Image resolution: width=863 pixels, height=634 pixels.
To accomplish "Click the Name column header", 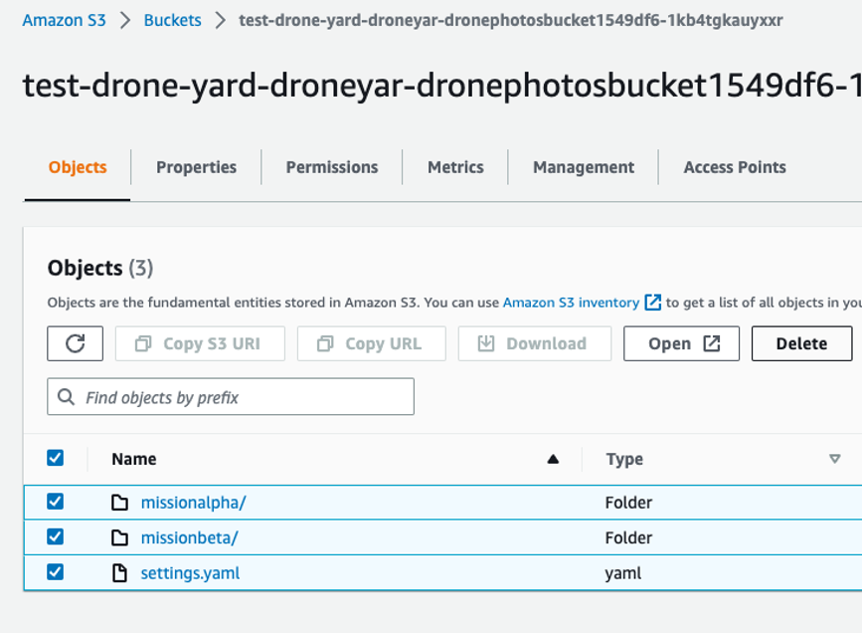I will (x=134, y=459).
